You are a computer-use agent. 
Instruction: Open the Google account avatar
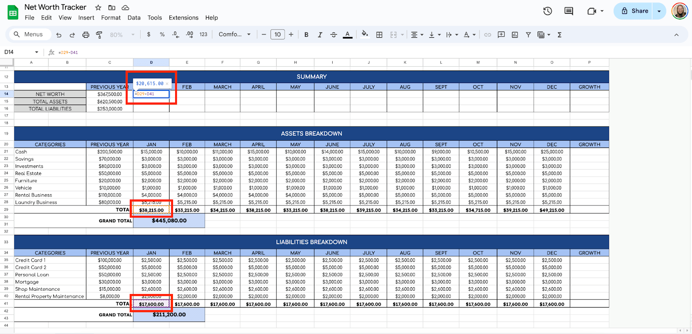pyautogui.click(x=679, y=11)
